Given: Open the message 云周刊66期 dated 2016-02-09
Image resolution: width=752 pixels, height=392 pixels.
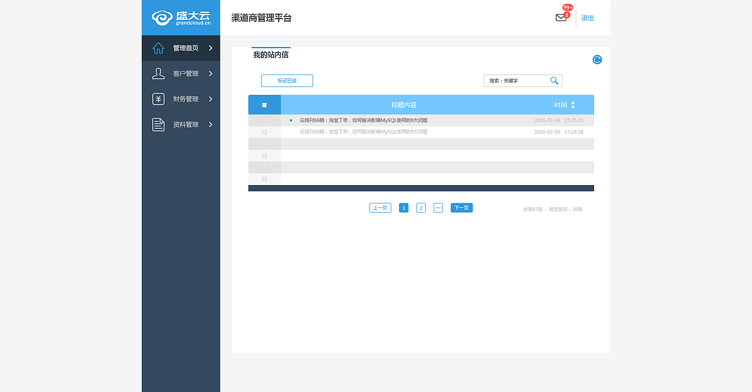Looking at the screenshot, I should coord(364,132).
